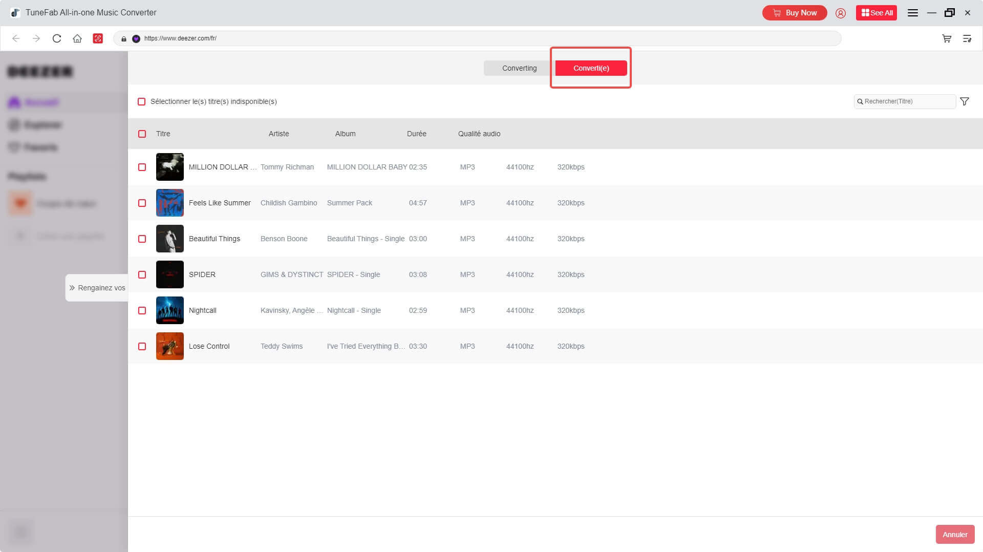Click the Album column header
Image resolution: width=983 pixels, height=552 pixels.
(x=346, y=134)
